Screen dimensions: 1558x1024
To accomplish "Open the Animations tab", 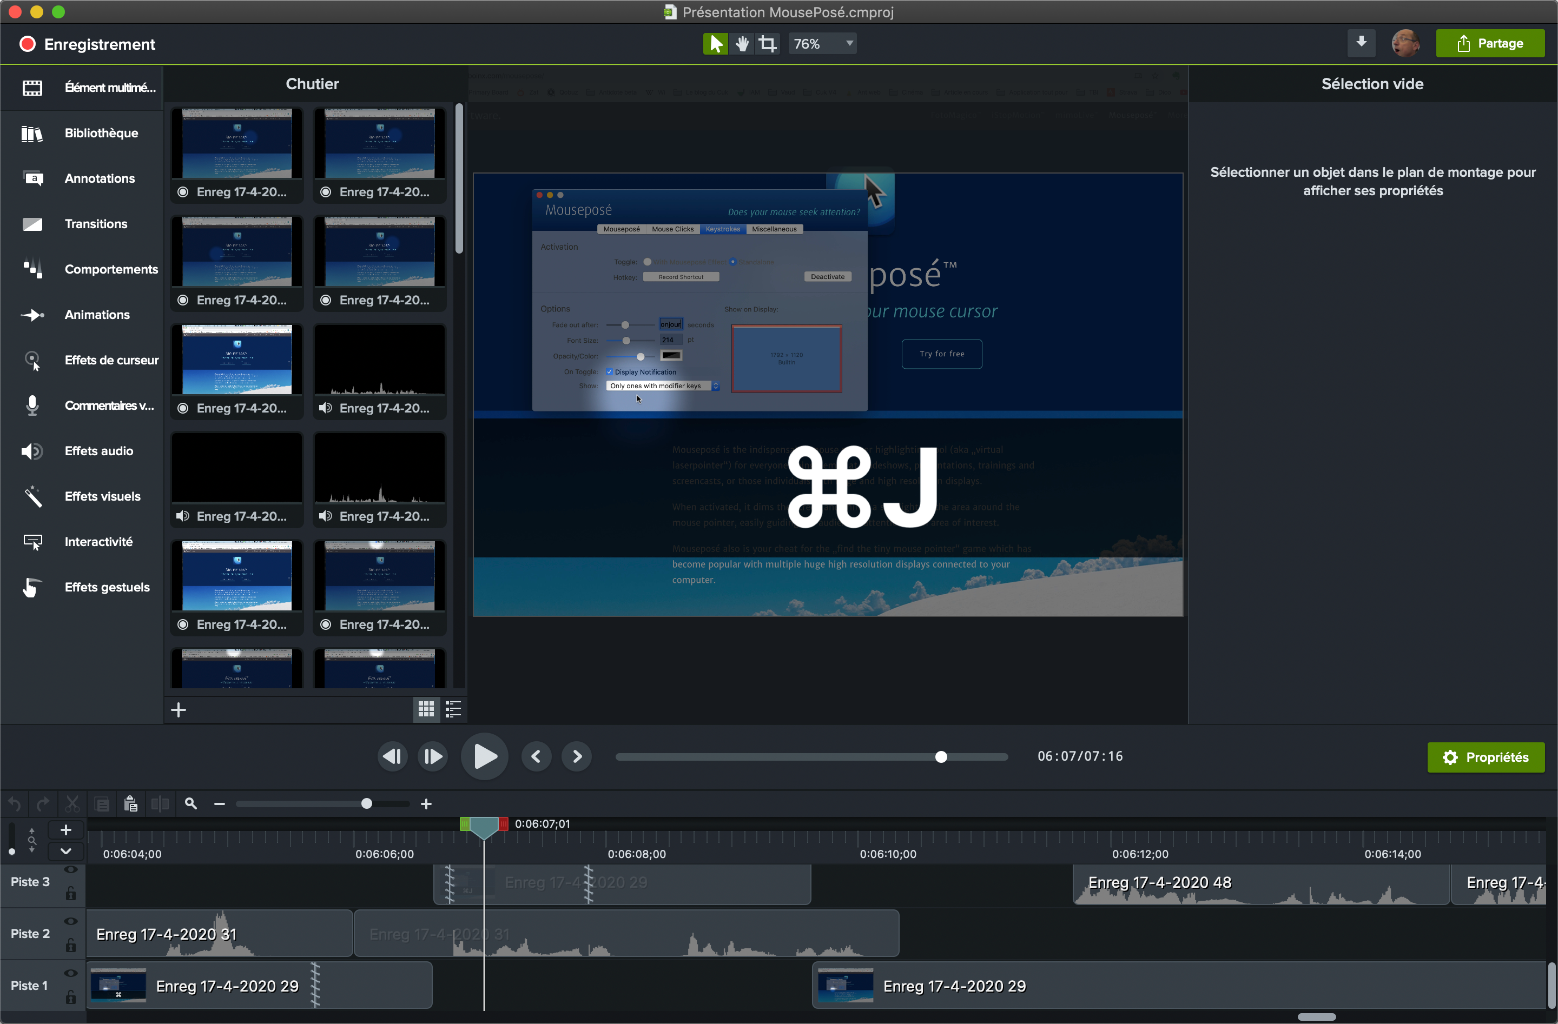I will tap(82, 315).
